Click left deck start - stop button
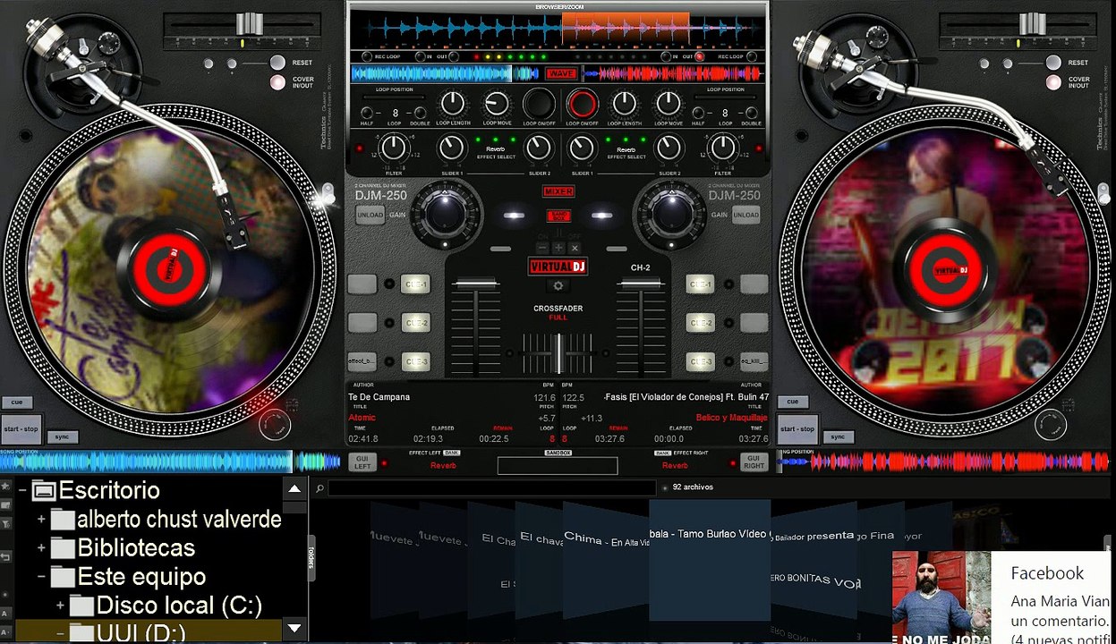Viewport: 1116px width, 644px height. coord(21,428)
